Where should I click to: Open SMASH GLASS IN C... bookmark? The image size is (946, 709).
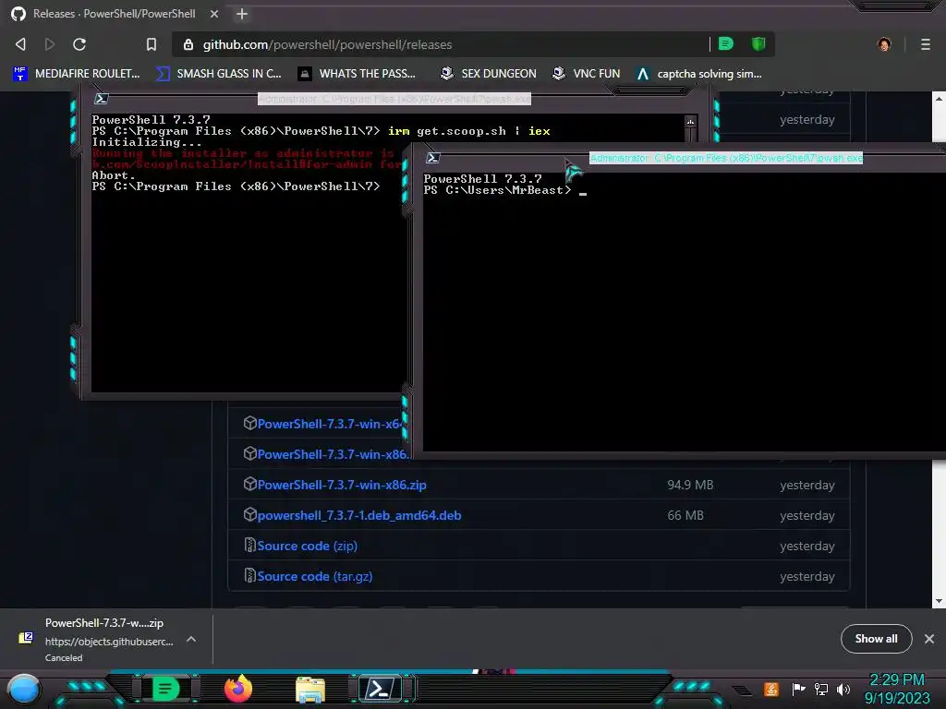pyautogui.click(x=218, y=74)
